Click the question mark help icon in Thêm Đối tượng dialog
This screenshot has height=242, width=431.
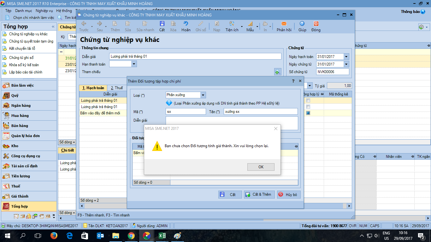coord(293,81)
